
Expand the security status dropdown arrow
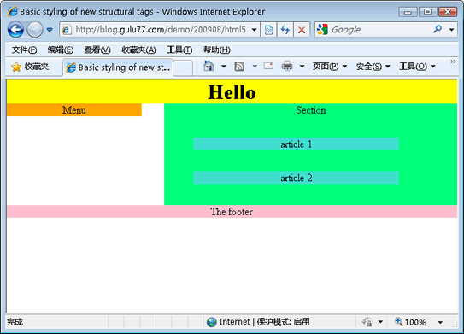380,322
